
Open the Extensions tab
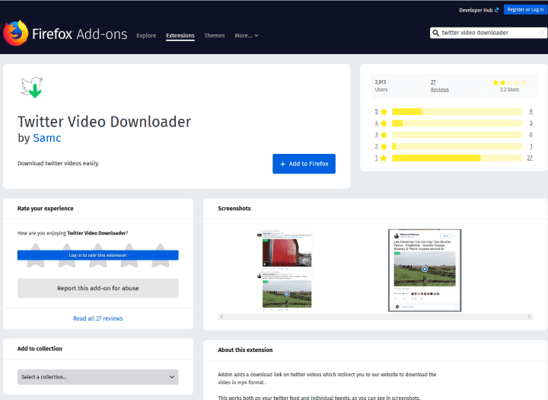[180, 36]
